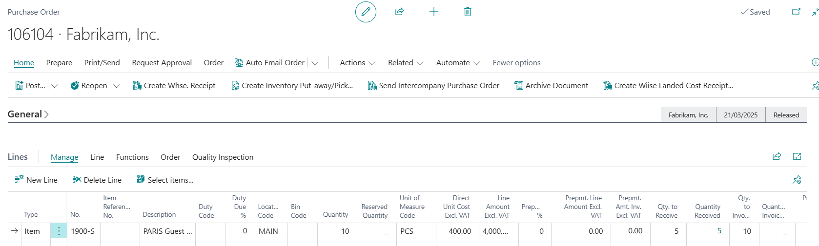Click Create Inventory Put-away/Pick

coord(292,85)
